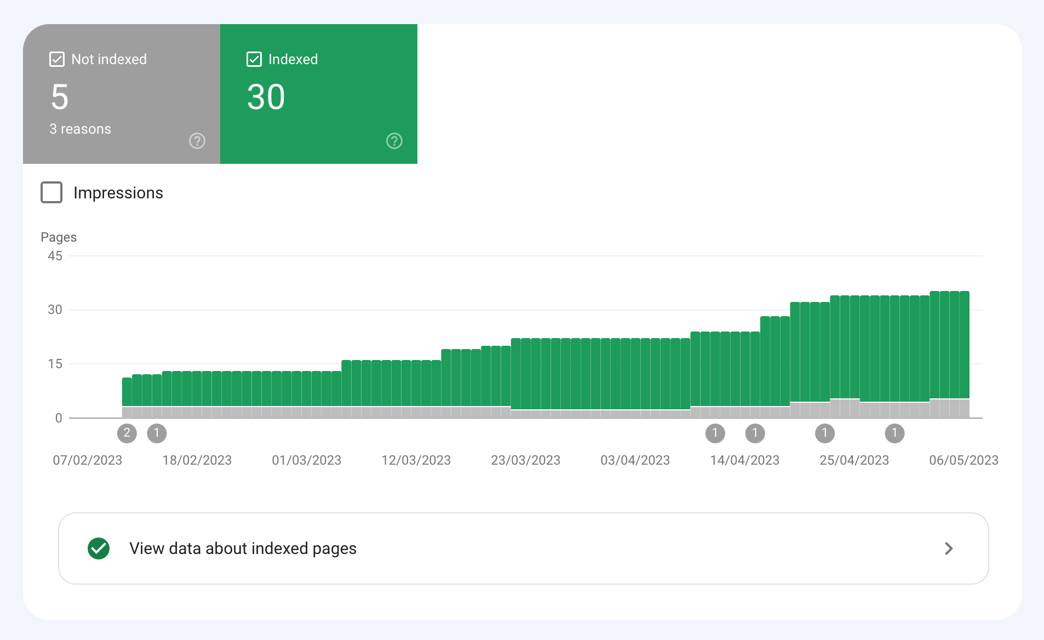Click the Indexed count 30
This screenshot has height=640, width=1044.
click(266, 97)
